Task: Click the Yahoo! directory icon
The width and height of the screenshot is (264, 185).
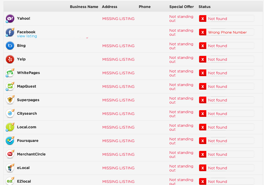Action: click(10, 19)
